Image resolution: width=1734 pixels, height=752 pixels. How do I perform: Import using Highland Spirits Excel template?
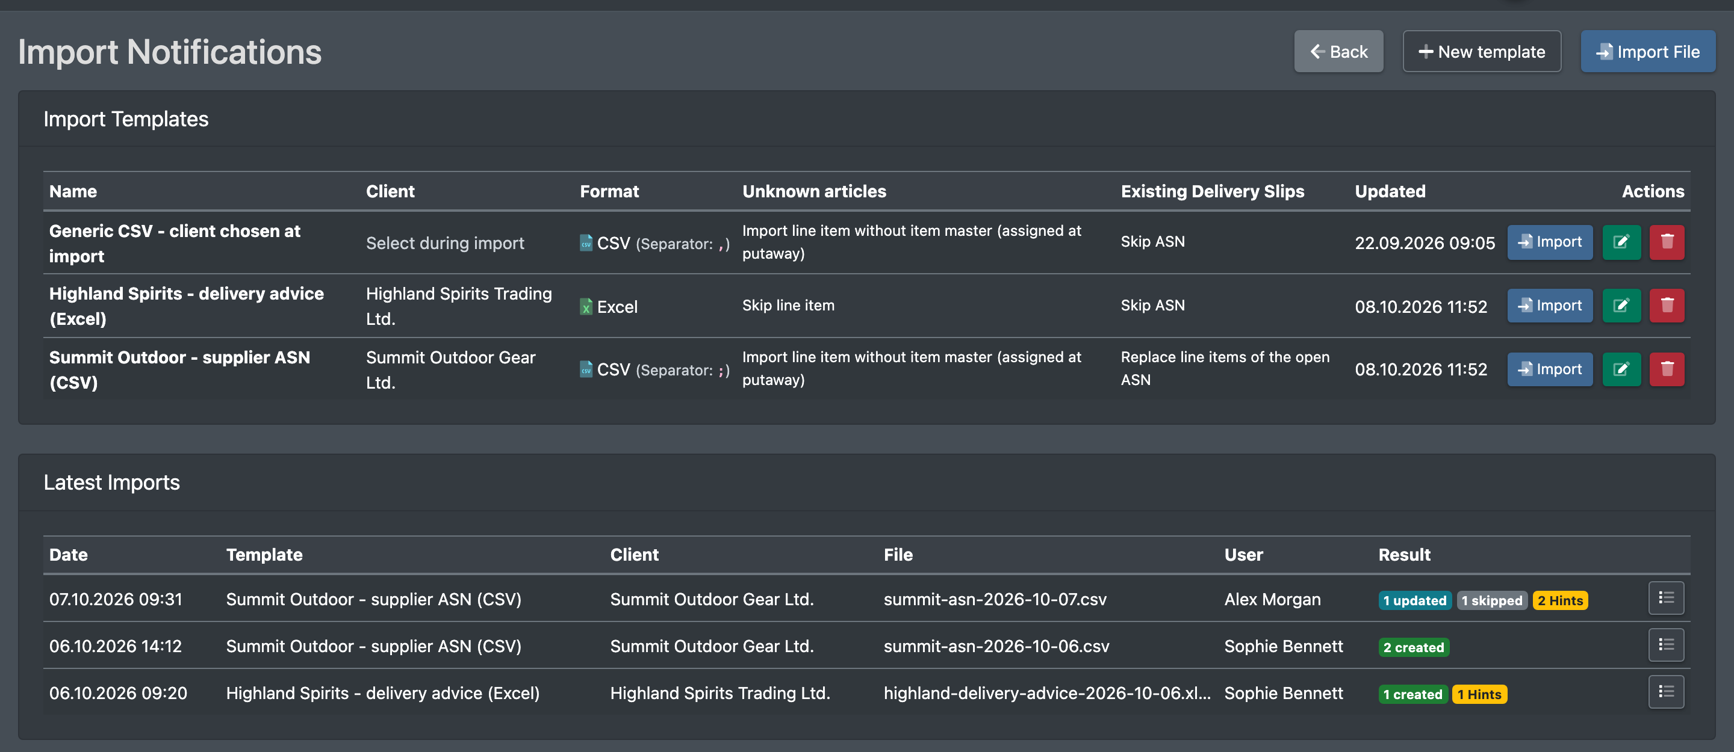point(1550,306)
